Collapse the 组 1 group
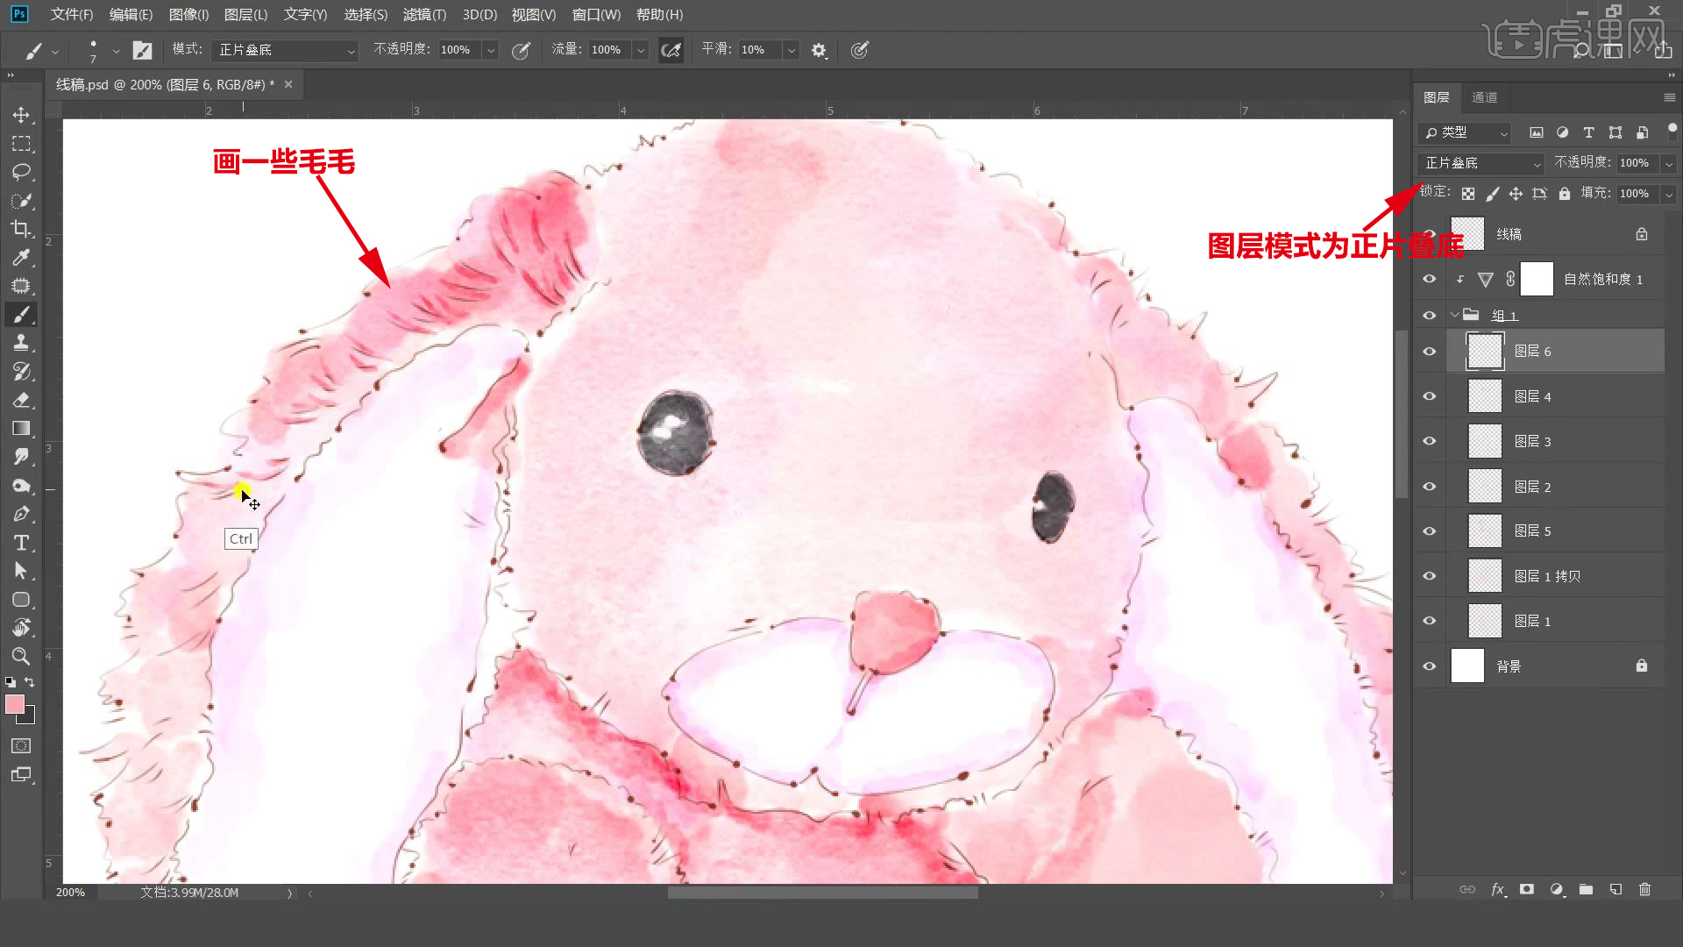Viewport: 1683px width, 947px height. (1455, 315)
